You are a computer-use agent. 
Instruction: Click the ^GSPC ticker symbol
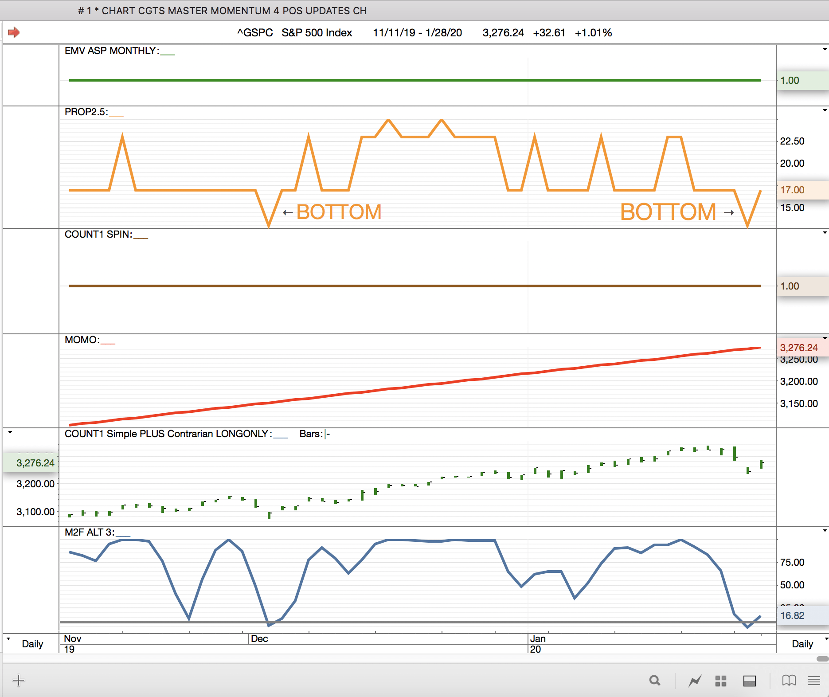(x=255, y=33)
